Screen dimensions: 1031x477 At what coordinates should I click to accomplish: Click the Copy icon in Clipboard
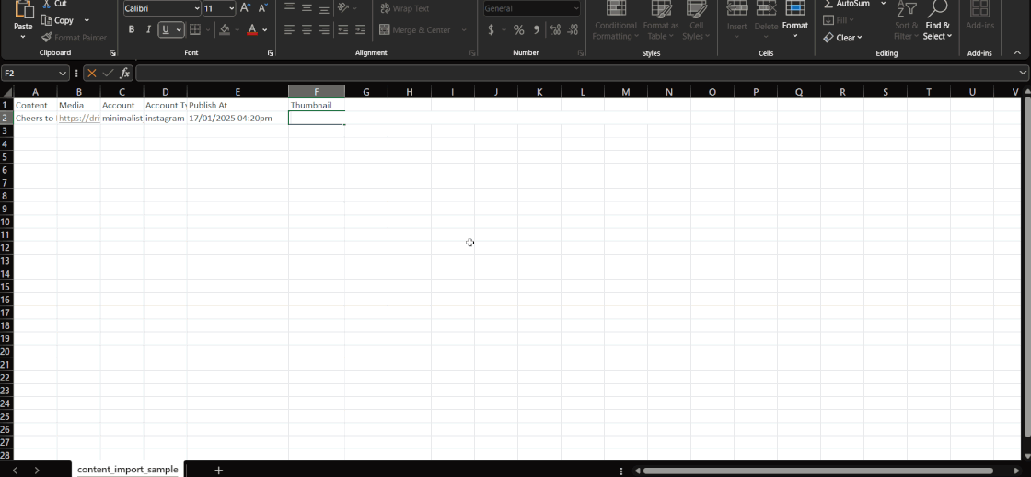point(57,20)
